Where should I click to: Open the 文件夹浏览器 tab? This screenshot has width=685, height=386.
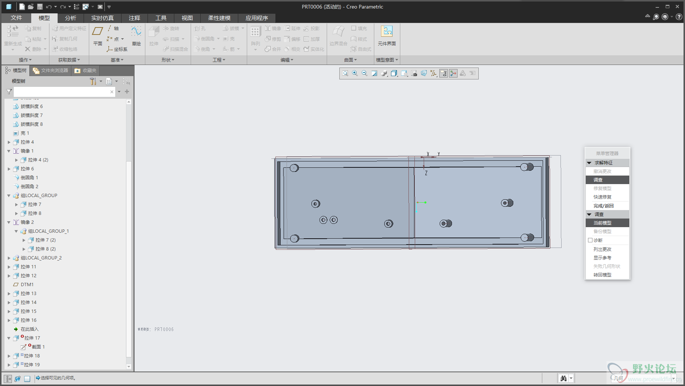coord(51,71)
